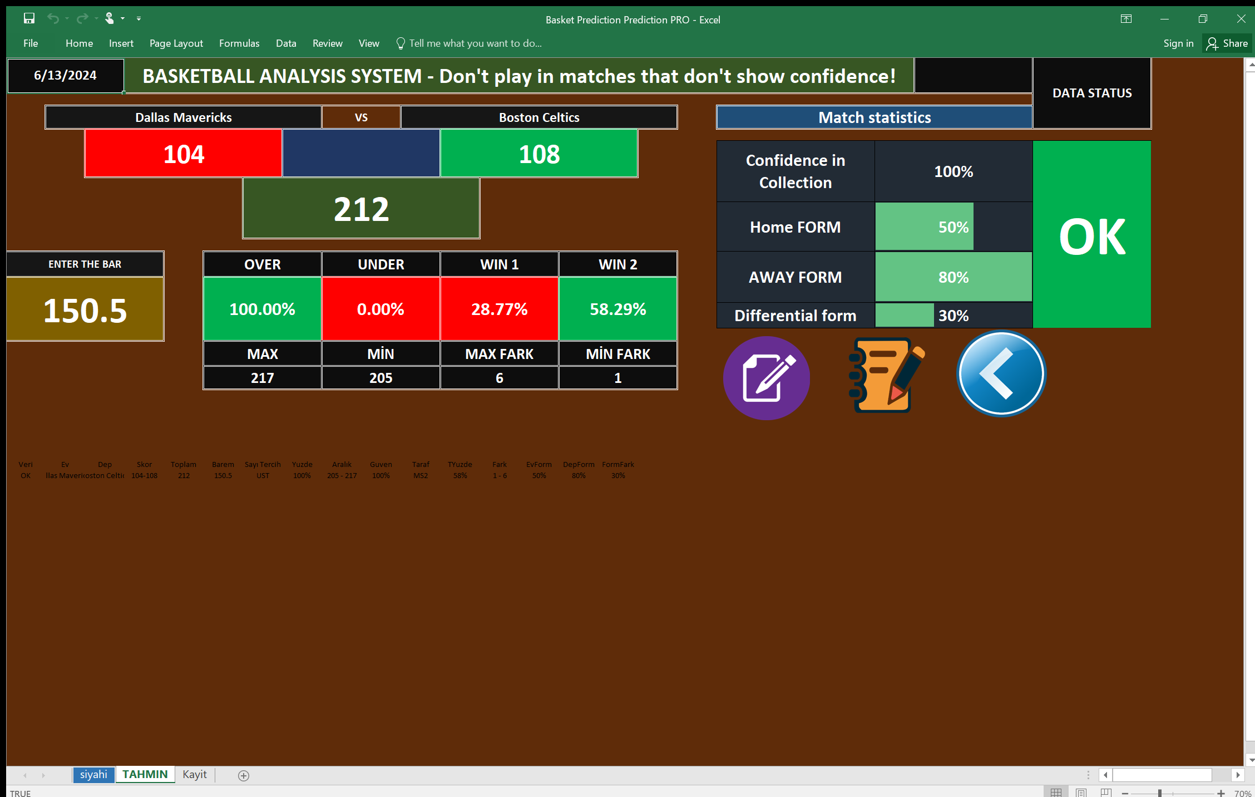Screen dimensions: 1255x797
Task: Click the Sign in link
Action: coord(1178,43)
